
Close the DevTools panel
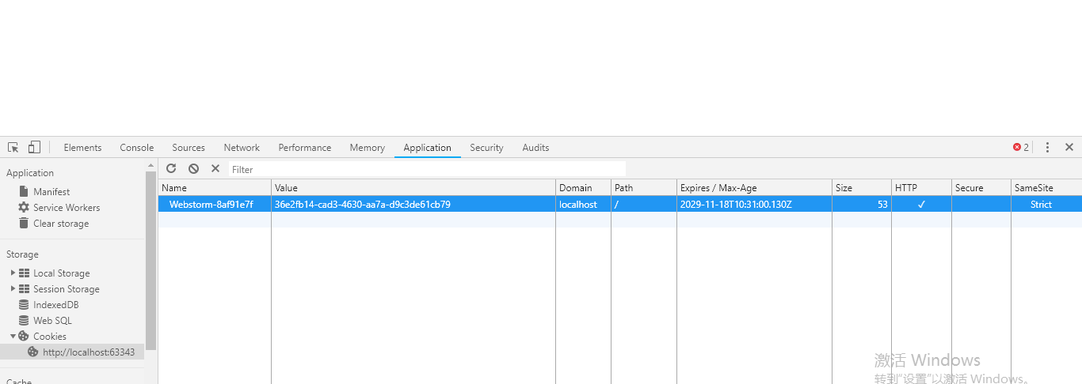tap(1069, 148)
